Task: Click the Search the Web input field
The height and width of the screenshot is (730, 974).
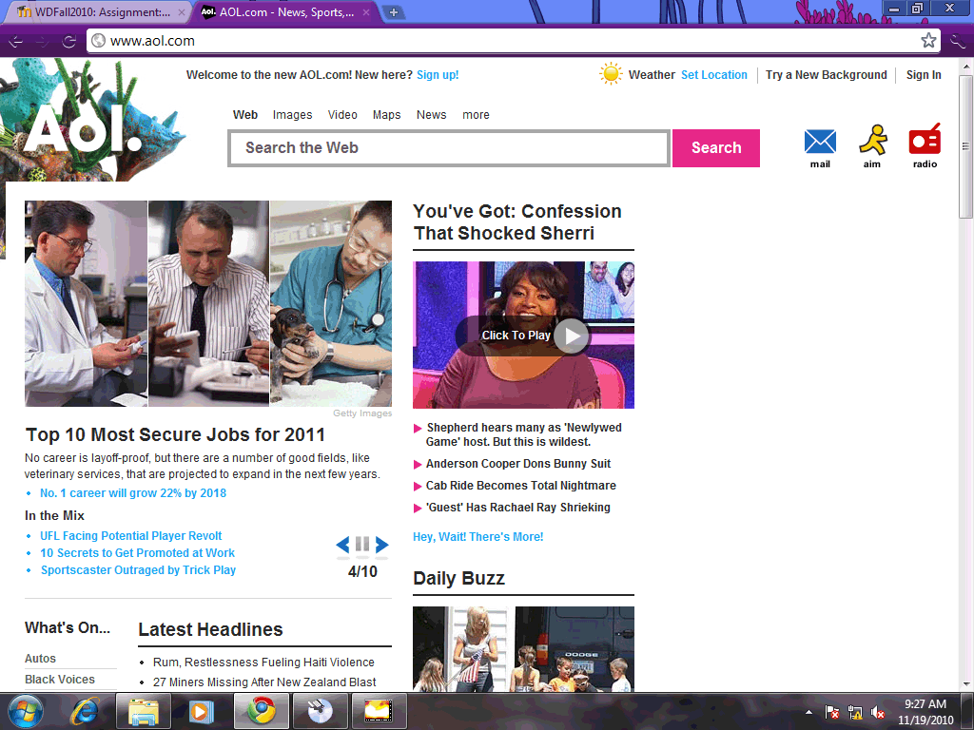Action: coord(449,148)
